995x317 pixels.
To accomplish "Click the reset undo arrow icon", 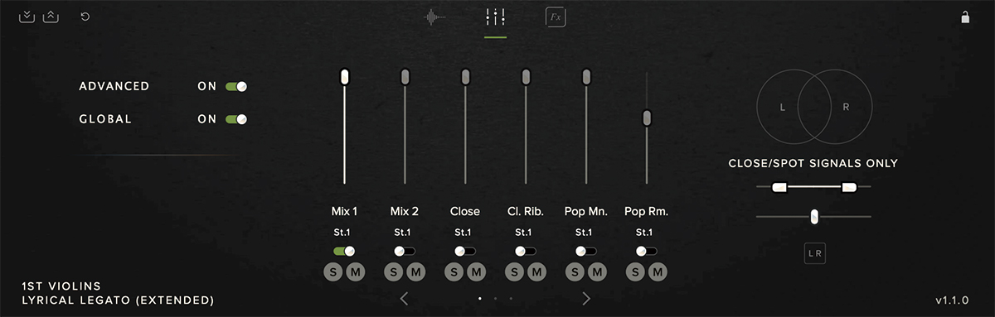I will tap(85, 17).
